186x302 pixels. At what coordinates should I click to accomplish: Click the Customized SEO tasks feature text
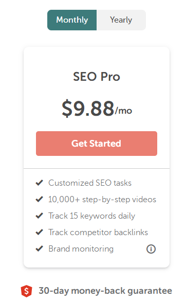(90, 183)
